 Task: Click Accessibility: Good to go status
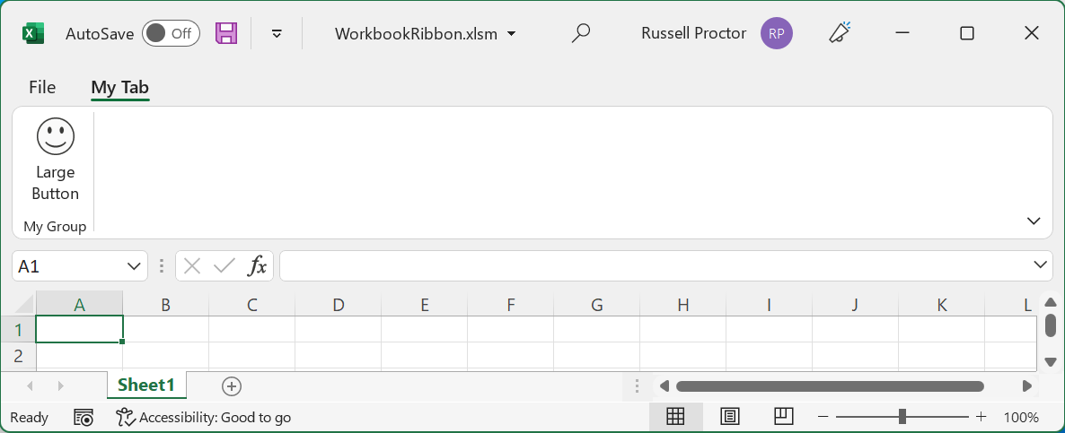203,418
